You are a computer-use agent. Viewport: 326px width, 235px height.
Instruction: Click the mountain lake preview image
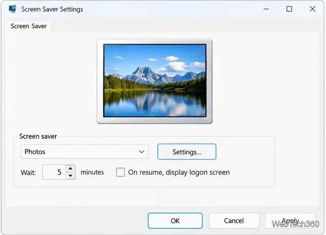pos(155,80)
